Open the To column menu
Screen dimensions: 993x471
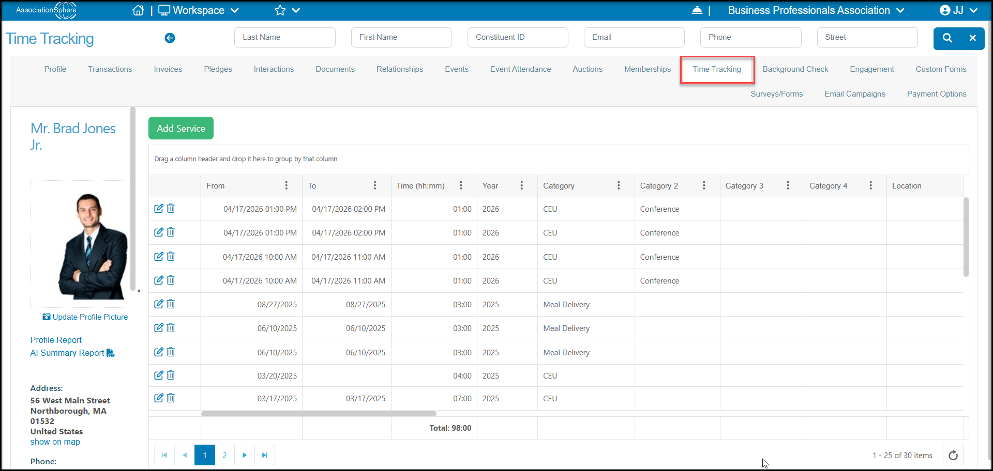click(375, 185)
